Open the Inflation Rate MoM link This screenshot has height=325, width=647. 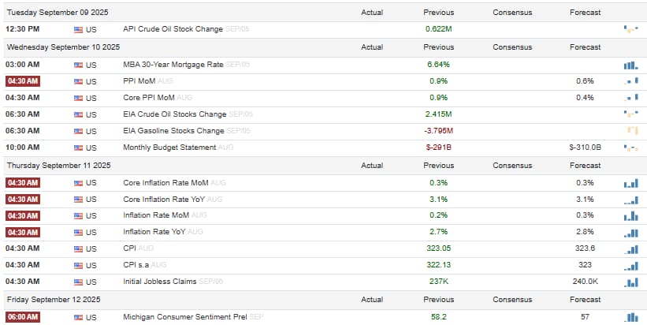[156, 215]
